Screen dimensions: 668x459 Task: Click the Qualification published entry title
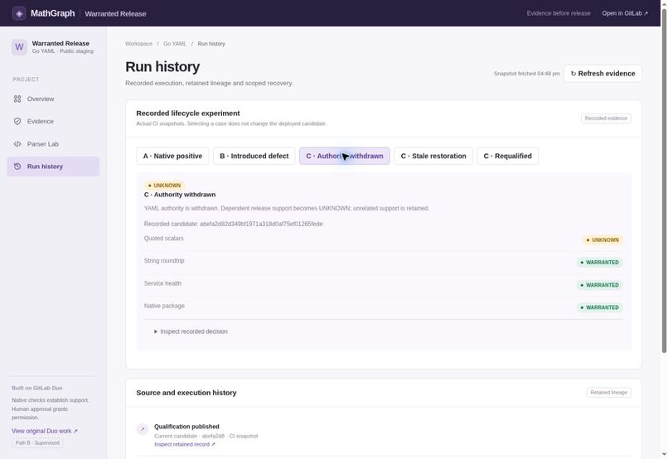click(186, 426)
